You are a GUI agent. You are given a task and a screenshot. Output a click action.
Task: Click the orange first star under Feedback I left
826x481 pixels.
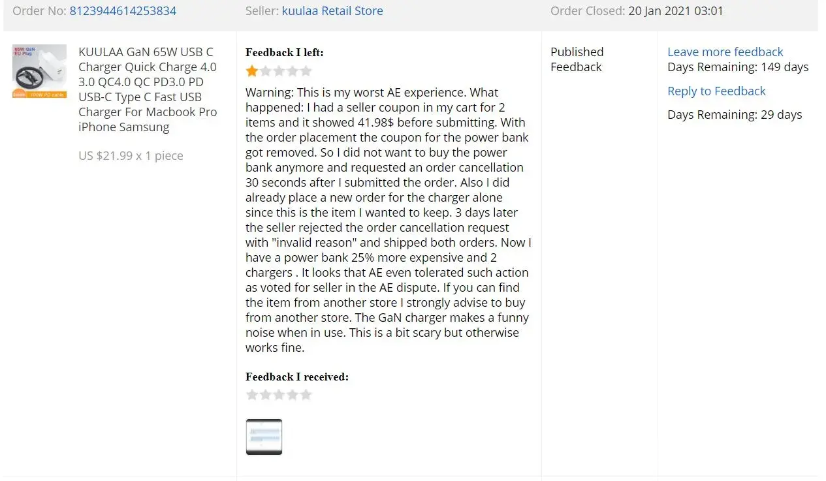pos(252,71)
